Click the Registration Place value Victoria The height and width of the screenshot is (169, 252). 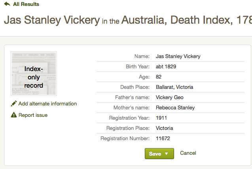(x=165, y=128)
